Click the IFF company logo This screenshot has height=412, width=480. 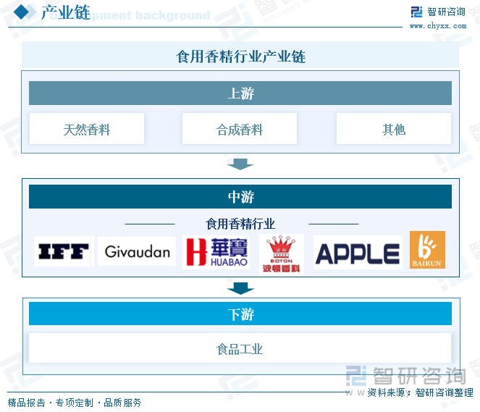62,251
